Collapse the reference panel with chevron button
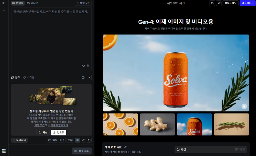 [x=89, y=77]
